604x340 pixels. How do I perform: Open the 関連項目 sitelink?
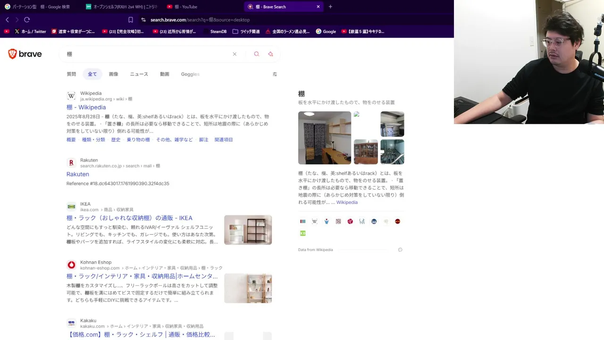pos(224,140)
